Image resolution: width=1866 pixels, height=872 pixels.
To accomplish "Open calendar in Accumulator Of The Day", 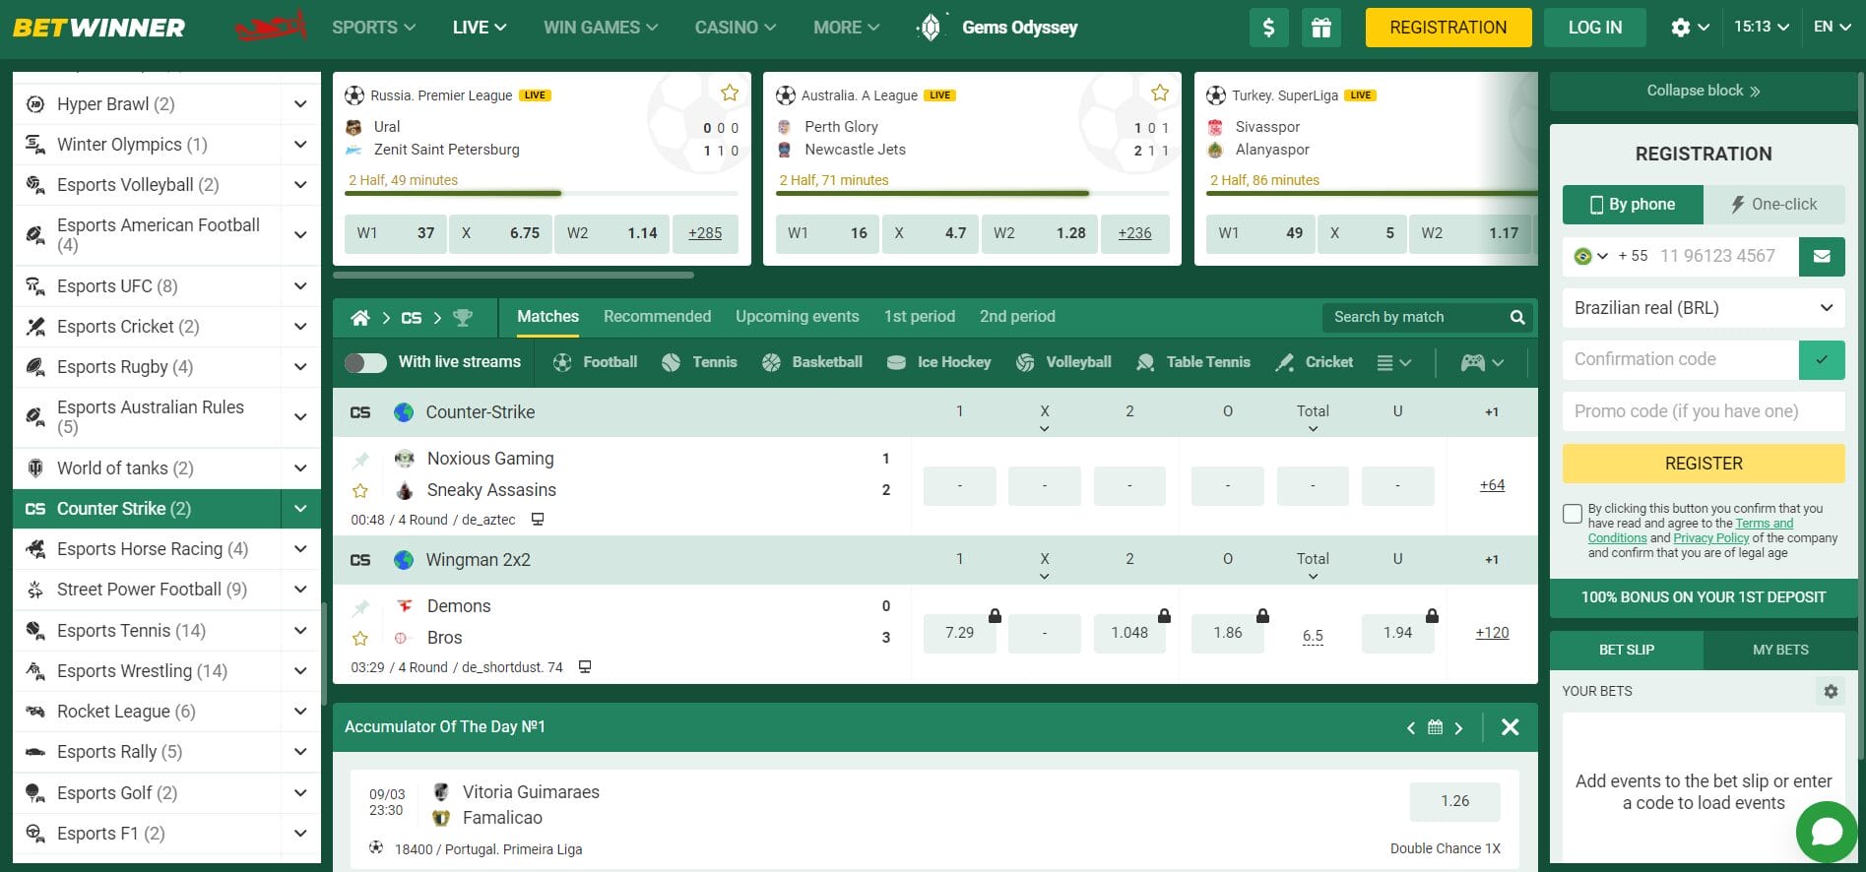I will [x=1435, y=727].
